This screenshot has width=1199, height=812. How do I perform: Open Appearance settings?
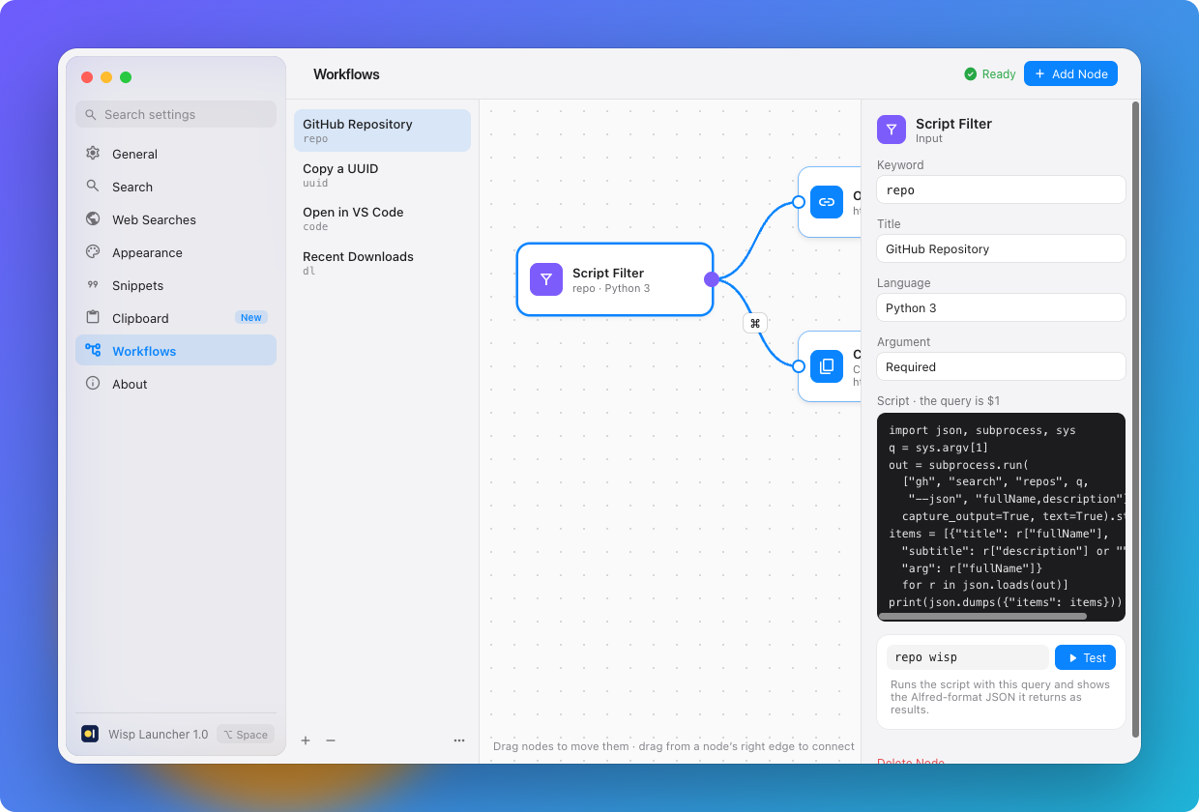tap(176, 252)
